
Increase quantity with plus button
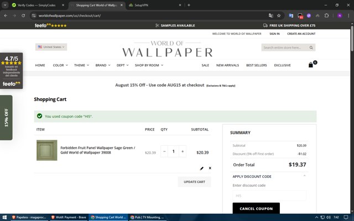[x=183, y=151]
